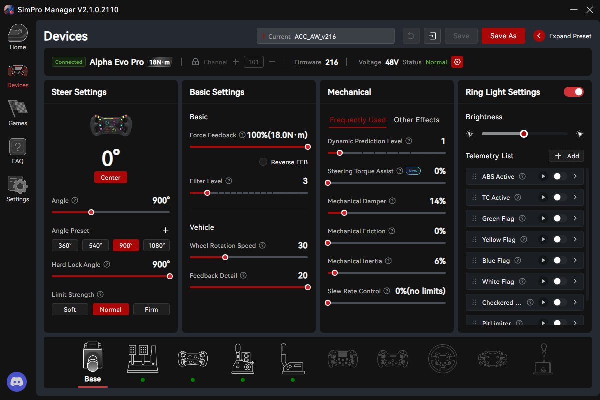Add a telemetry item with Add button

pyautogui.click(x=566, y=156)
